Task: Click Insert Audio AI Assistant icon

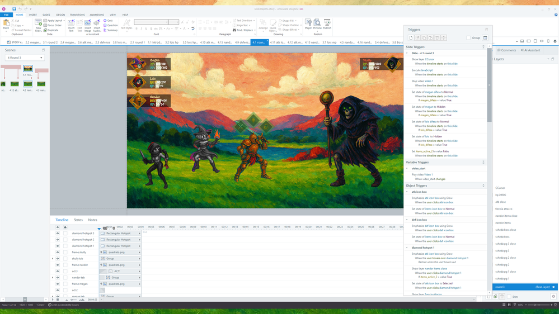Action: point(97,25)
